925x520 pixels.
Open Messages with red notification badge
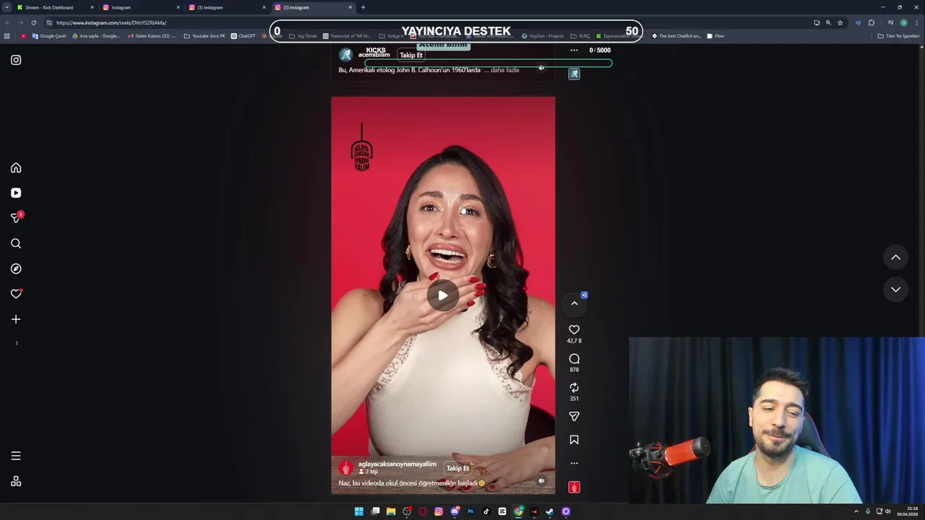(x=17, y=217)
